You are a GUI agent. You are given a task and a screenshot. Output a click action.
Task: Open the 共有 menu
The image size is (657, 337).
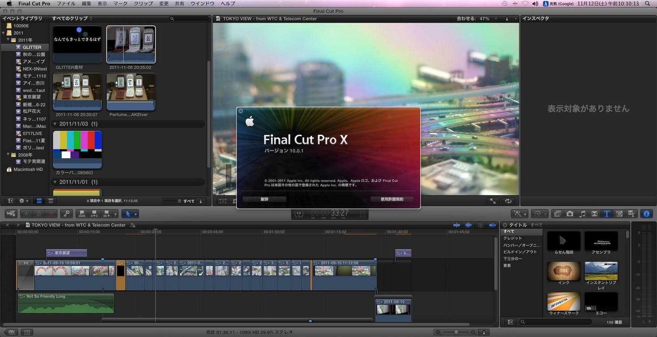179,4
